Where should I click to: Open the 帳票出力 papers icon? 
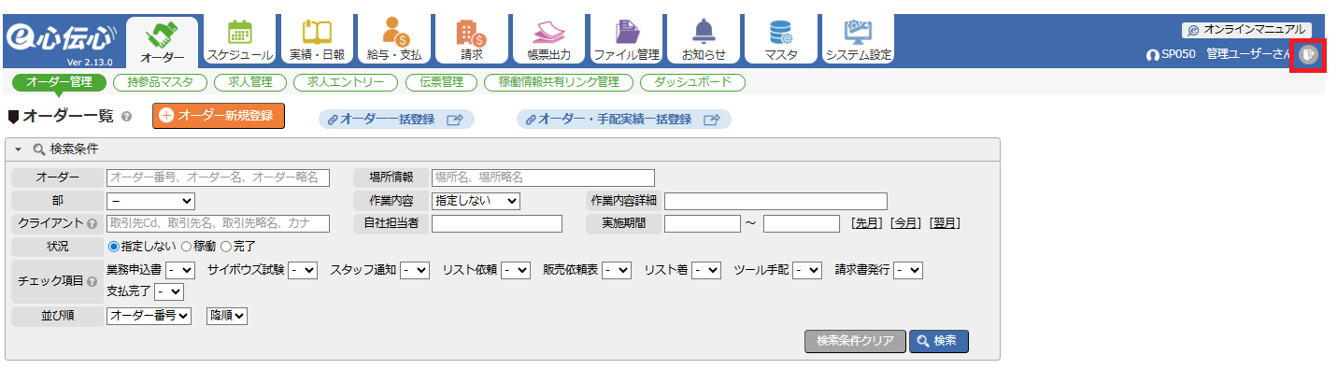click(x=549, y=40)
